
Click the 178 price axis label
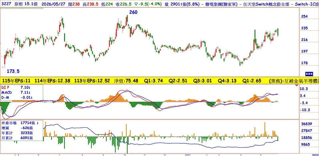(304, 63)
